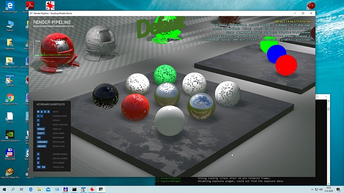344x193 pixels.
Task: Launch Hot CPU Tester Pro shortcut
Action: pyautogui.click(x=10, y=173)
